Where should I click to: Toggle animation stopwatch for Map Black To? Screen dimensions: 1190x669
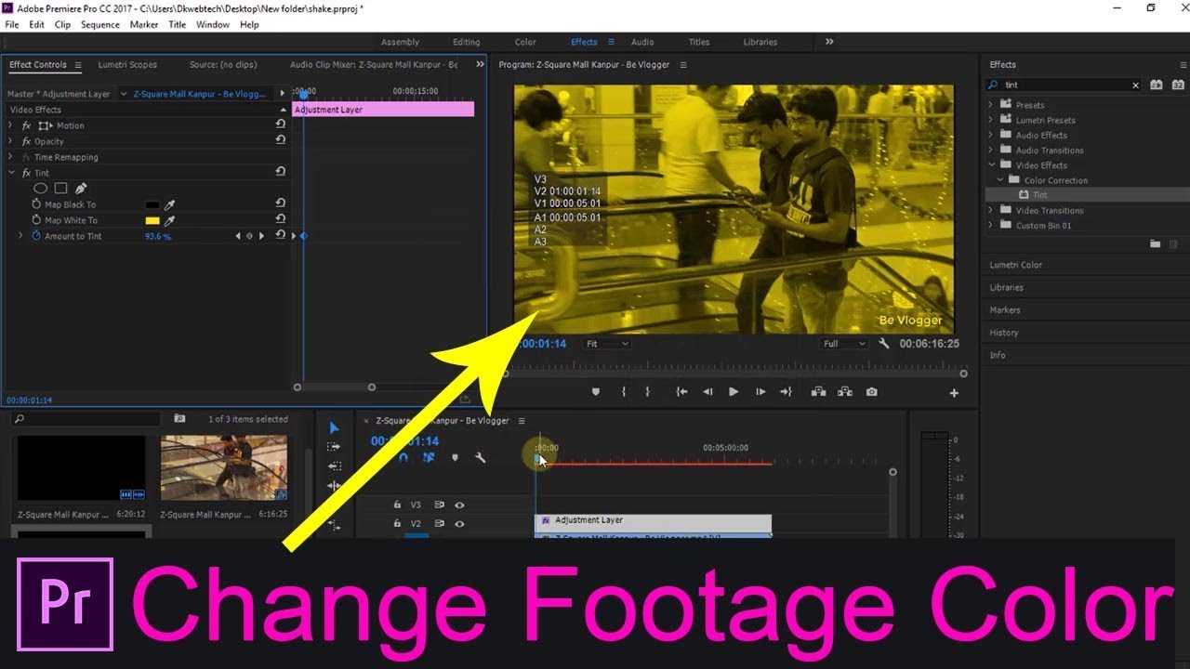pyautogui.click(x=36, y=204)
